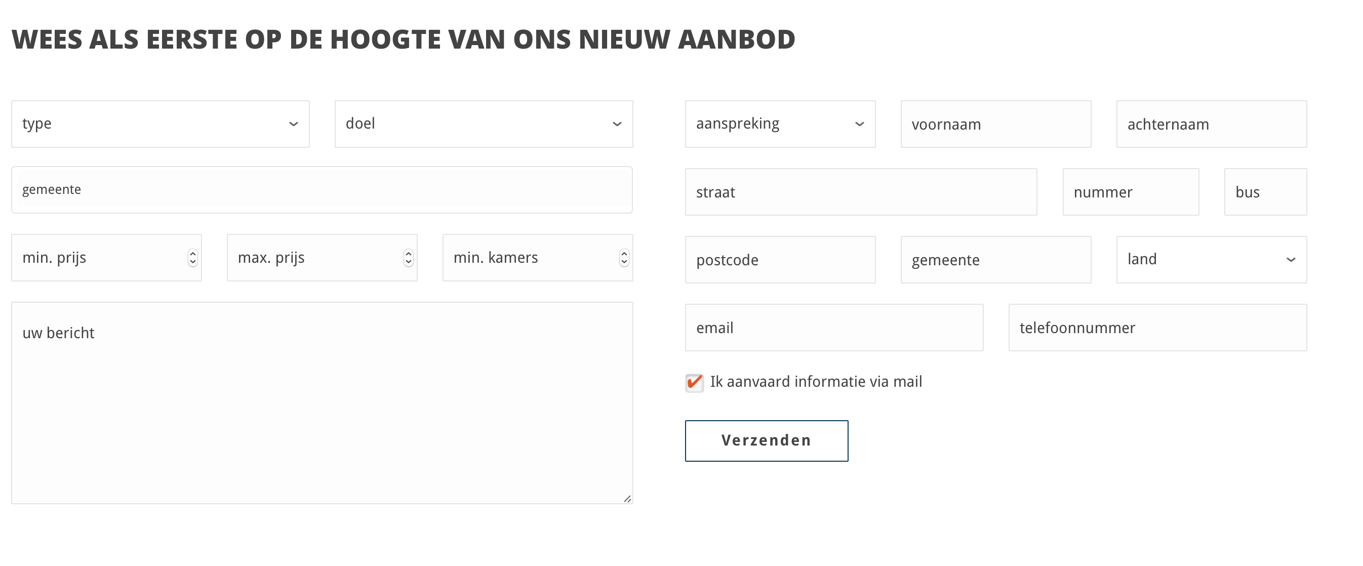The width and height of the screenshot is (1363, 566).
Task: Click the min. kamers stepper arrows
Action: coord(624,258)
